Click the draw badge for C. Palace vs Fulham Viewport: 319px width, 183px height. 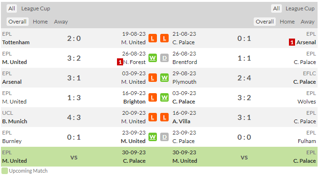pos(164,137)
